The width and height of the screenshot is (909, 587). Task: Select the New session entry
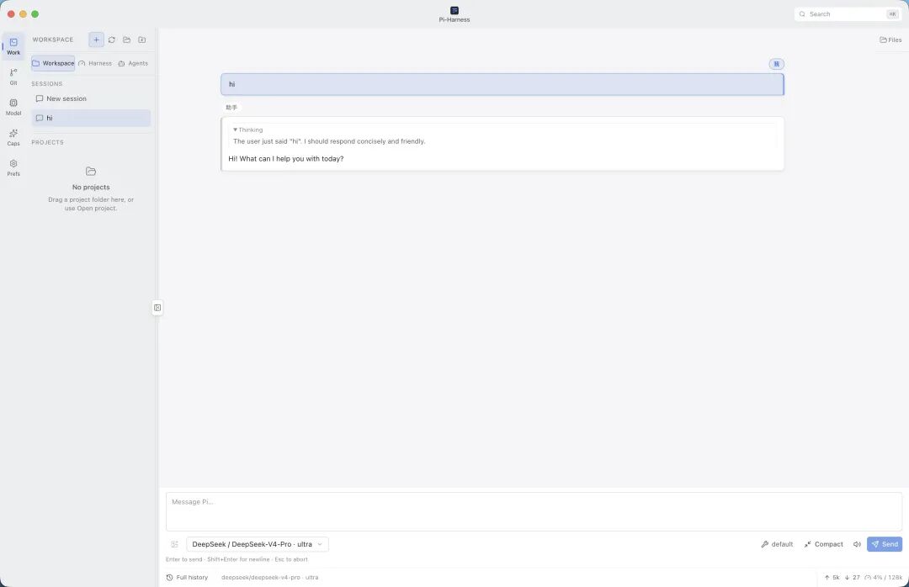click(x=91, y=98)
